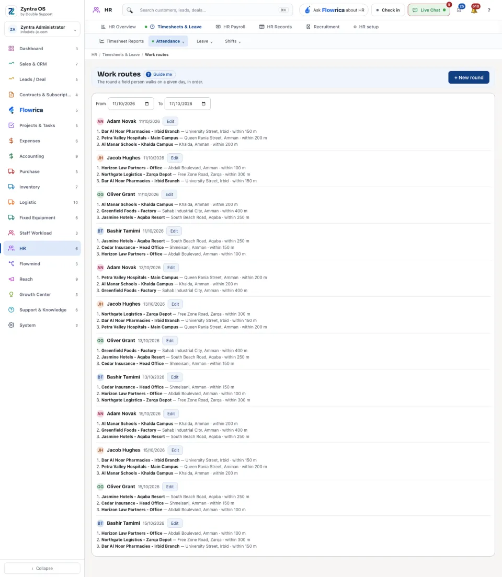Click the Sales & CRM sidebar icon
Image resolution: width=502 pixels, height=577 pixels.
[12, 64]
